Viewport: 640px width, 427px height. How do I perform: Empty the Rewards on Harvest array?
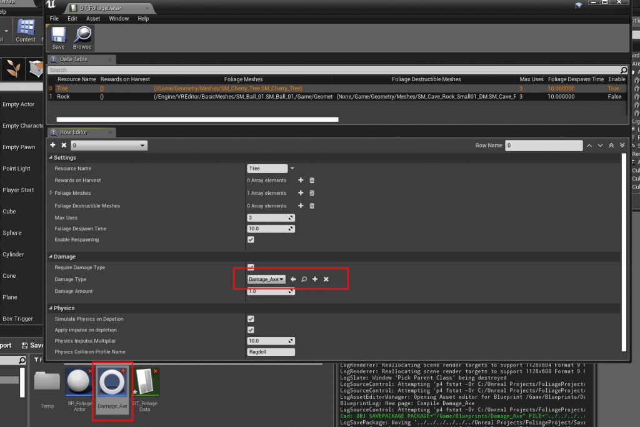(x=312, y=180)
